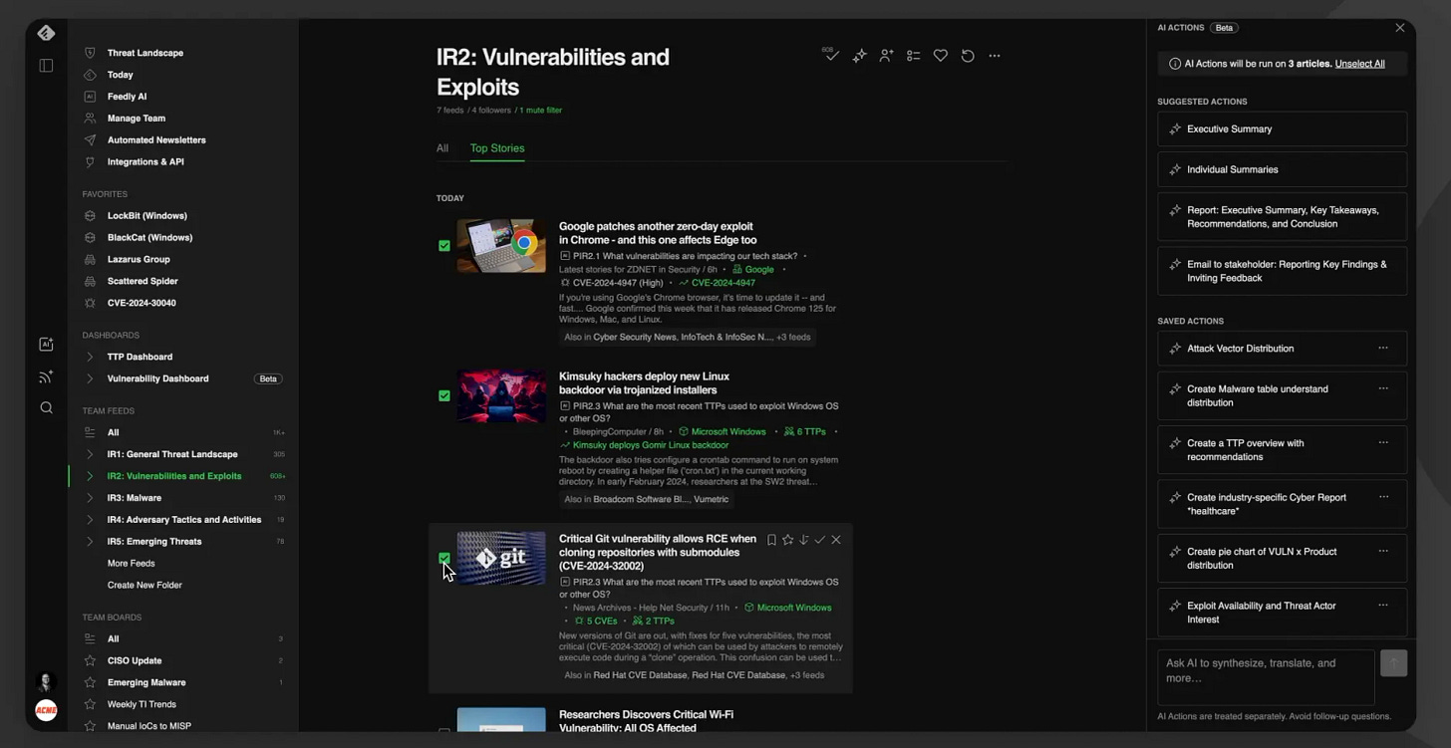Expand the IR5: Emerging Threats folder

[x=90, y=542]
